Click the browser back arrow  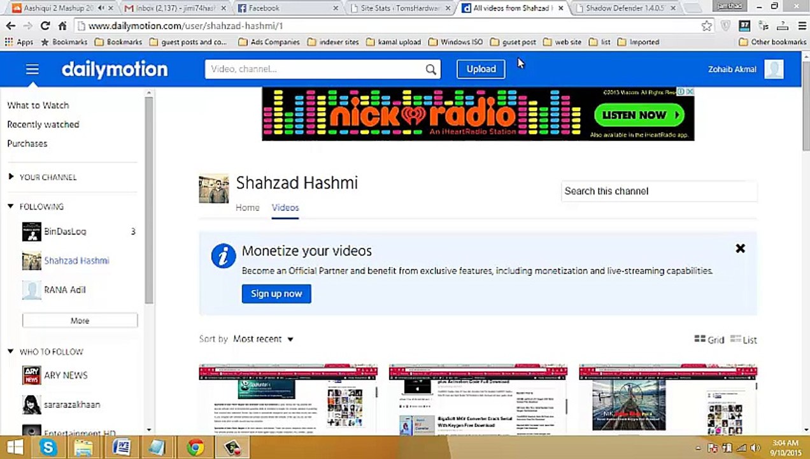11,25
